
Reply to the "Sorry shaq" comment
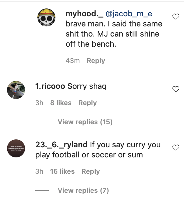click(87, 103)
